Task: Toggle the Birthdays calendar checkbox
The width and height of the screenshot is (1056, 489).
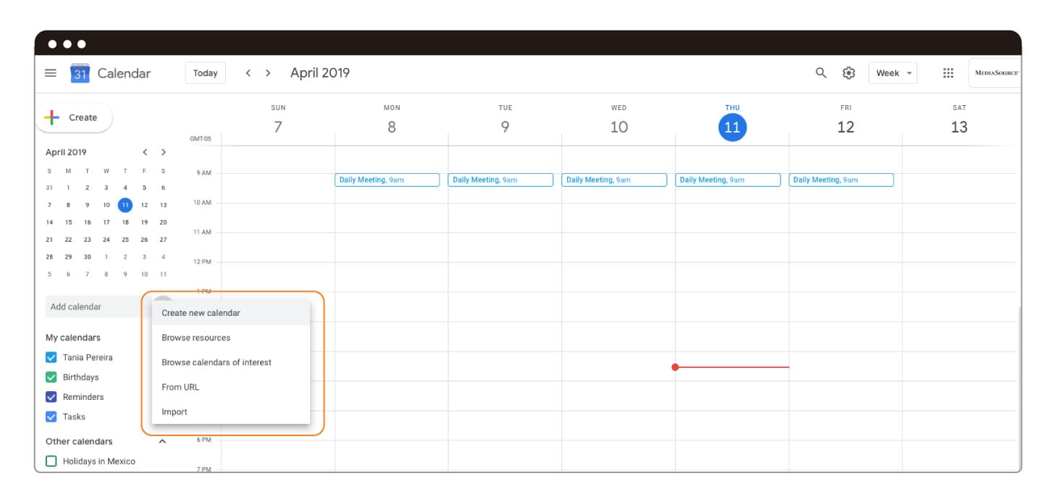Action: [x=51, y=377]
